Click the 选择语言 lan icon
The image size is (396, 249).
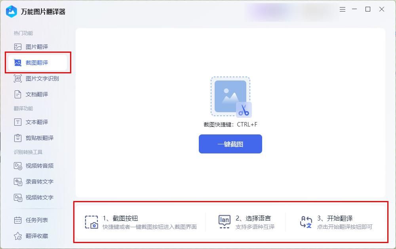click(224, 222)
